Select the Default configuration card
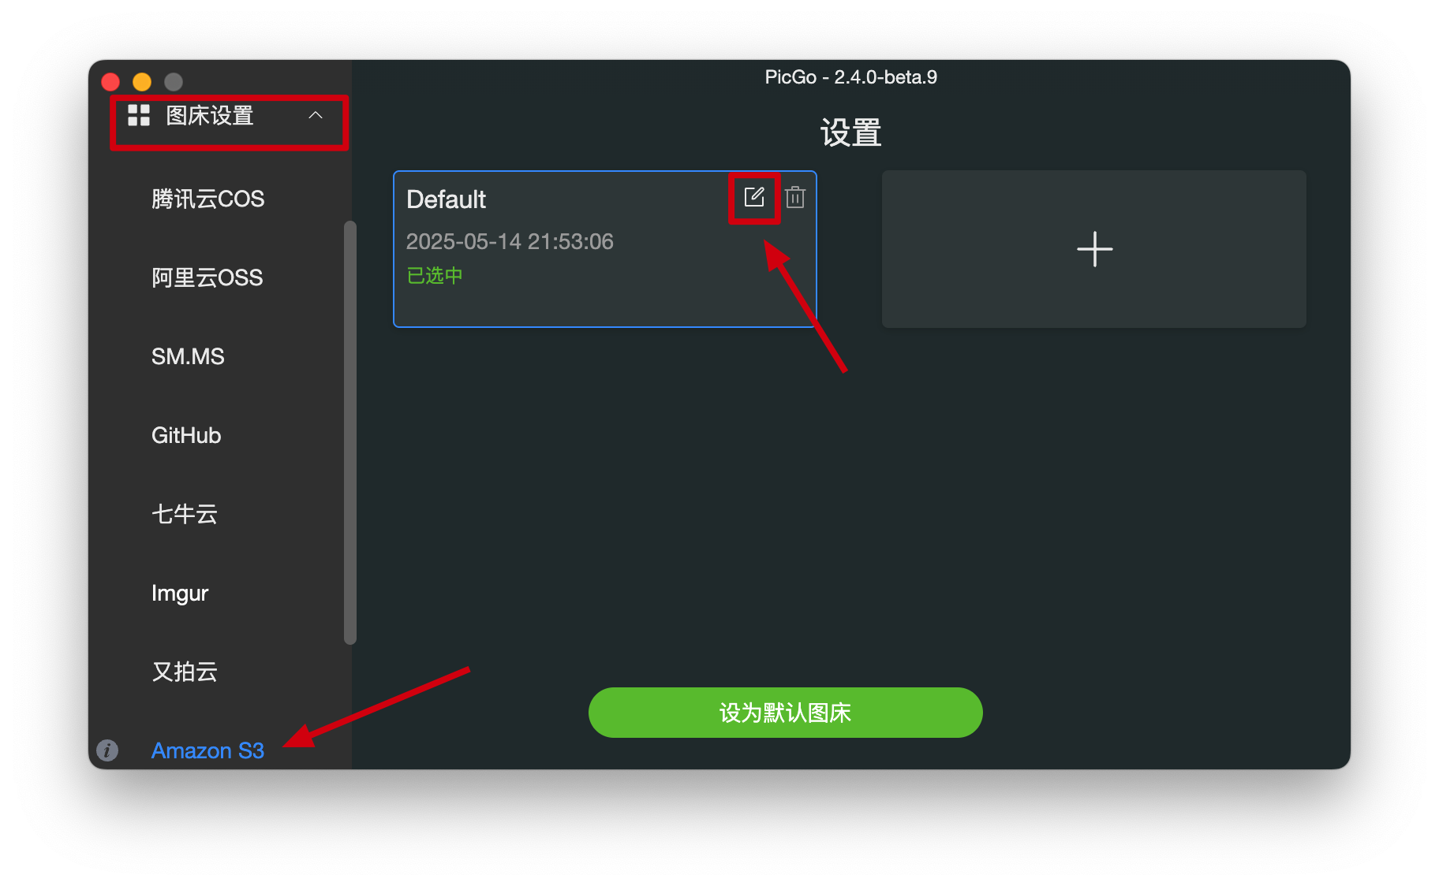1439x886 pixels. [605, 249]
